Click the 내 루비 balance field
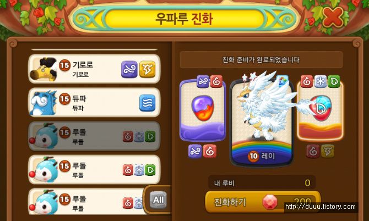The image size is (369, 221). tap(262, 183)
